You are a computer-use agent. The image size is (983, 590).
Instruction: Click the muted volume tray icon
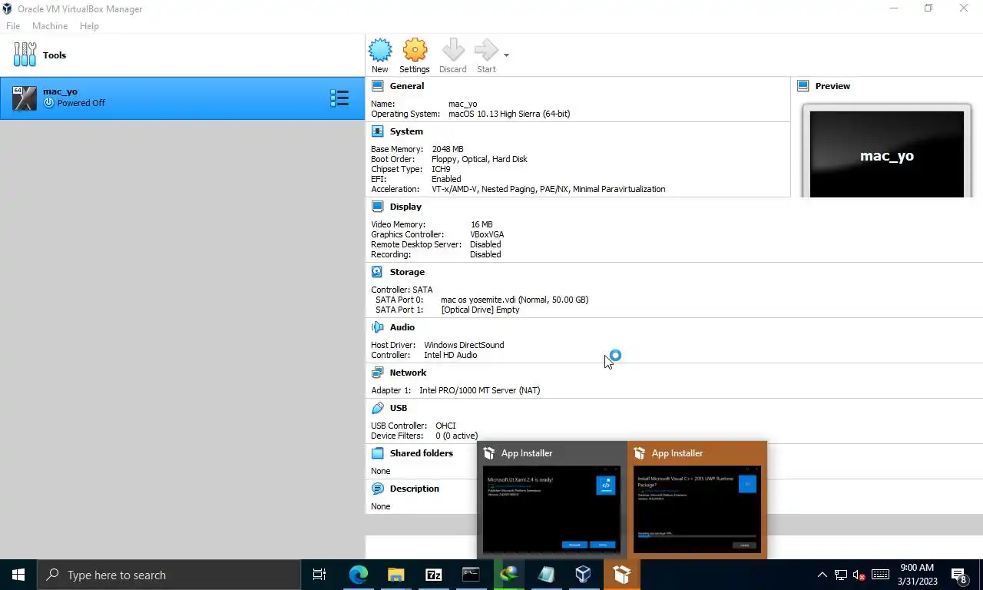click(860, 575)
